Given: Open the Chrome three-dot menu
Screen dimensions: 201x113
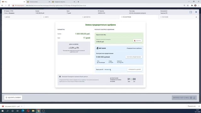Looking at the screenshot, I should [199, 6].
